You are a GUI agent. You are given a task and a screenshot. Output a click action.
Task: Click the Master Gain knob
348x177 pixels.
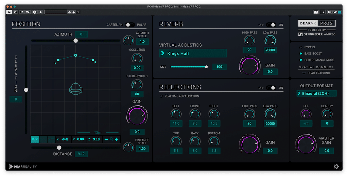[x=306, y=145]
